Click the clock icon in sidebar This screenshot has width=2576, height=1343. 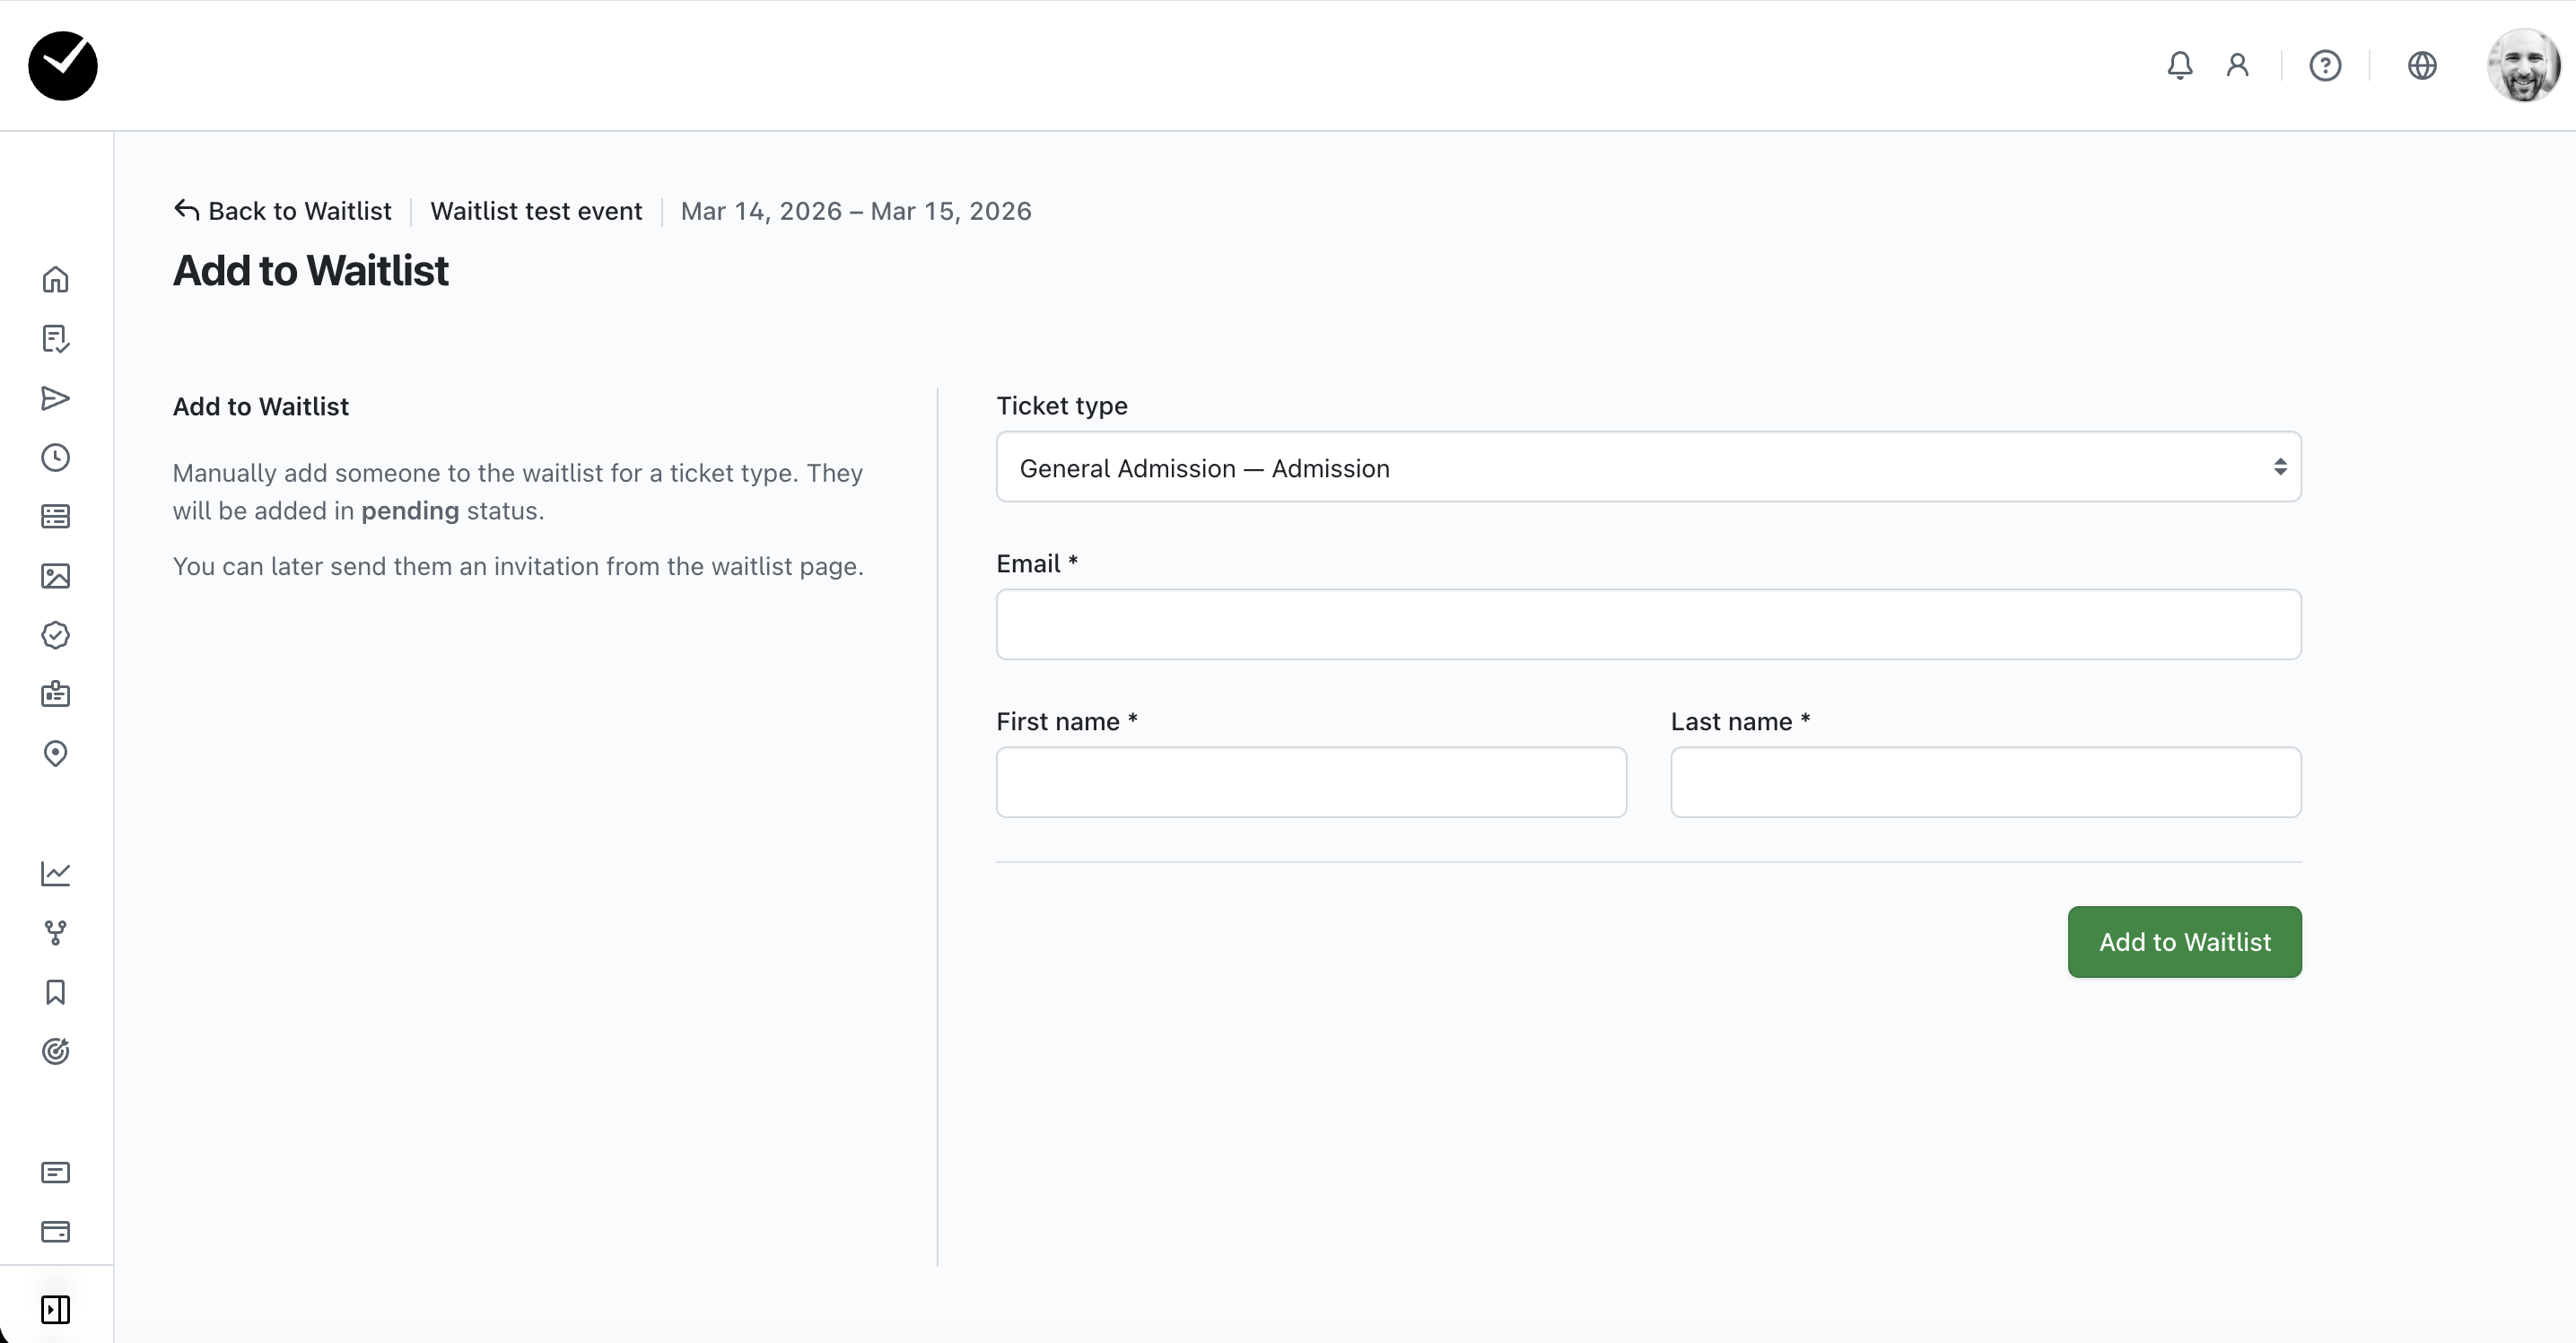click(x=55, y=457)
